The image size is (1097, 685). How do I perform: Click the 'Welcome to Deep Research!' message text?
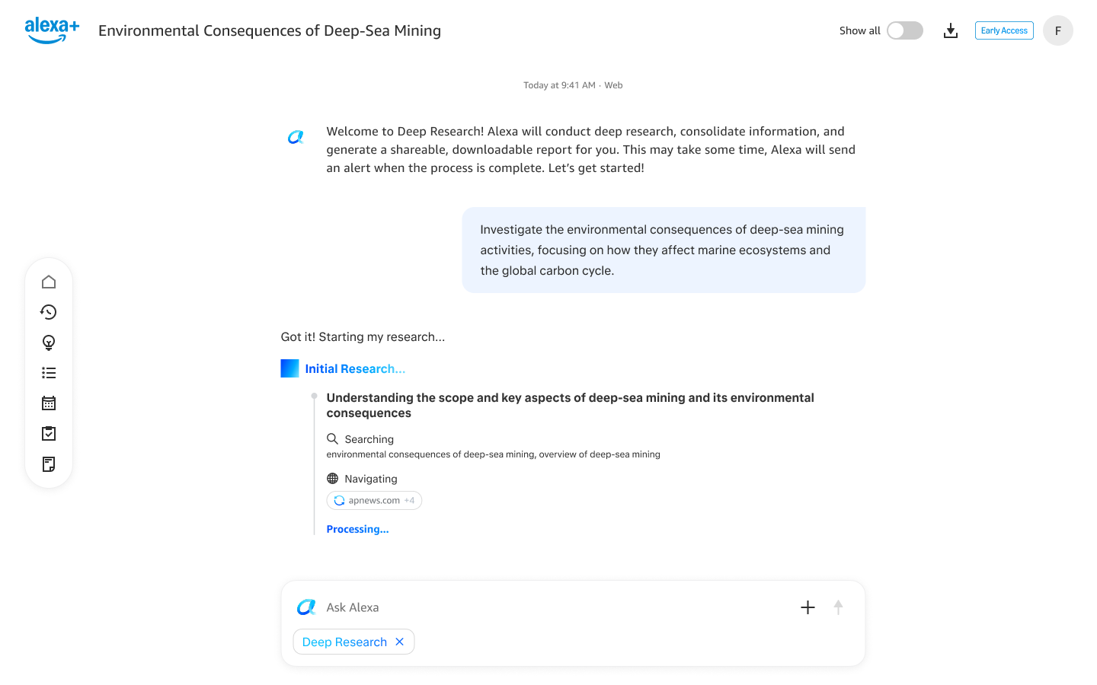coord(591,150)
